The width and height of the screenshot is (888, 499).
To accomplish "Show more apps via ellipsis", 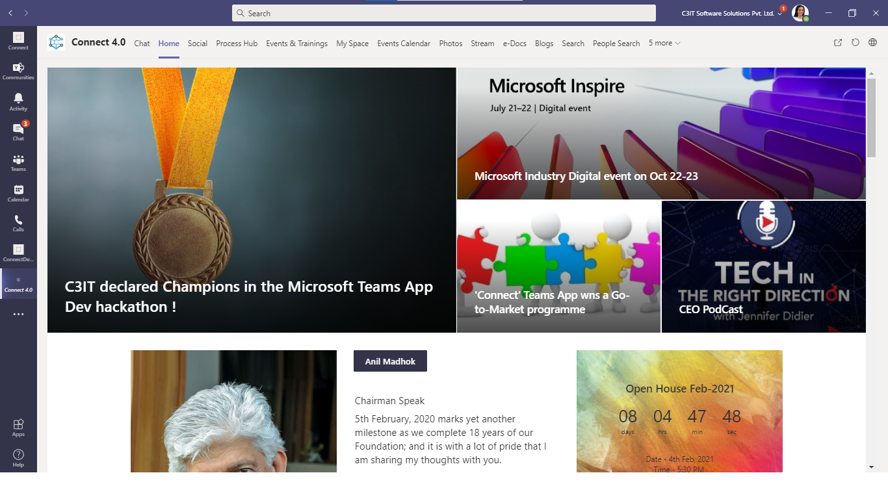I will click(18, 314).
